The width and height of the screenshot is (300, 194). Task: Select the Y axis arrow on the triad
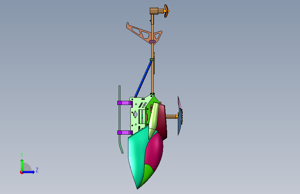(x=22, y=165)
